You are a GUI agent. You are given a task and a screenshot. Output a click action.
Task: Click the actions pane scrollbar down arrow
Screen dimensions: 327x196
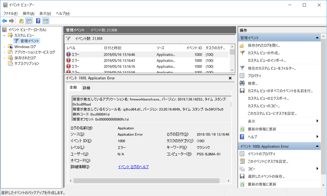323,185
